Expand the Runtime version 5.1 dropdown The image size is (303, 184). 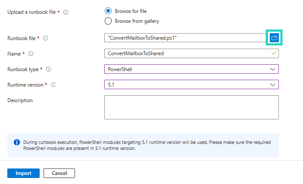click(191, 84)
